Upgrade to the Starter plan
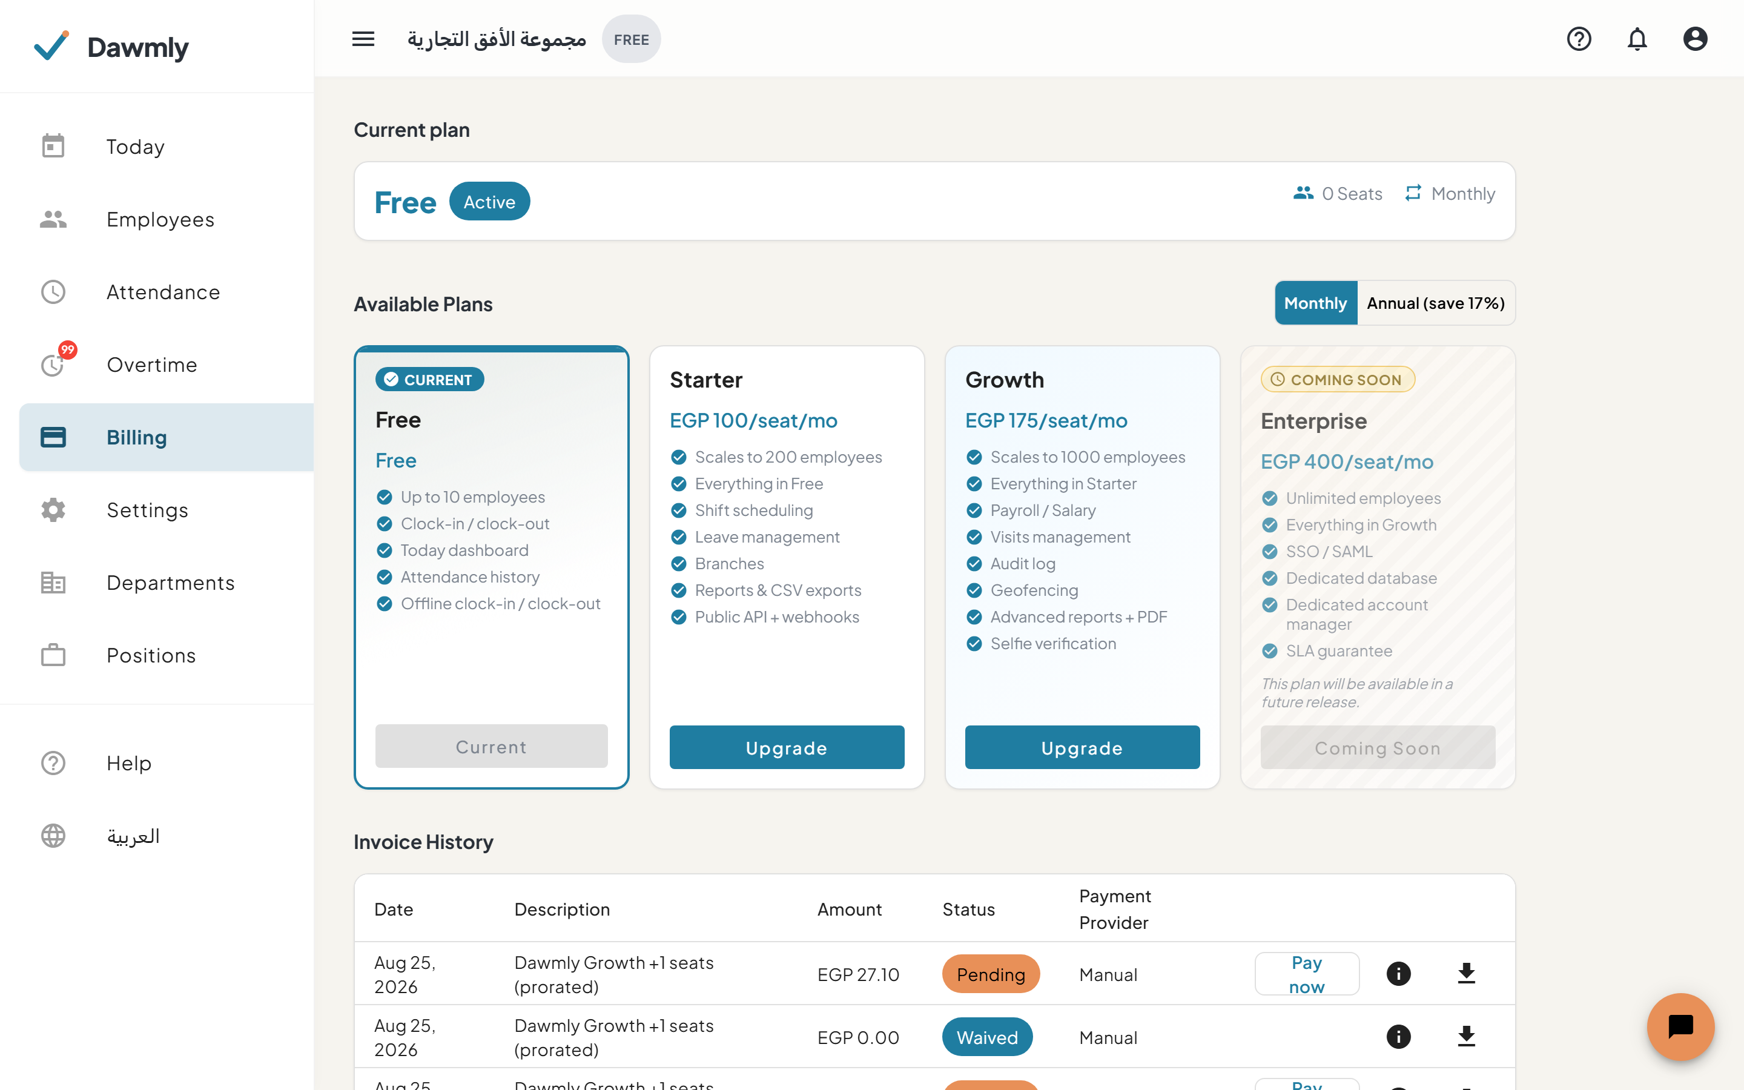The image size is (1744, 1090). tap(786, 748)
